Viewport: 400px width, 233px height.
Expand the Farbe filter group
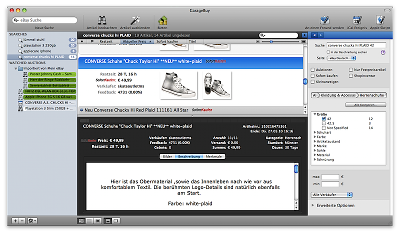pos(315,137)
